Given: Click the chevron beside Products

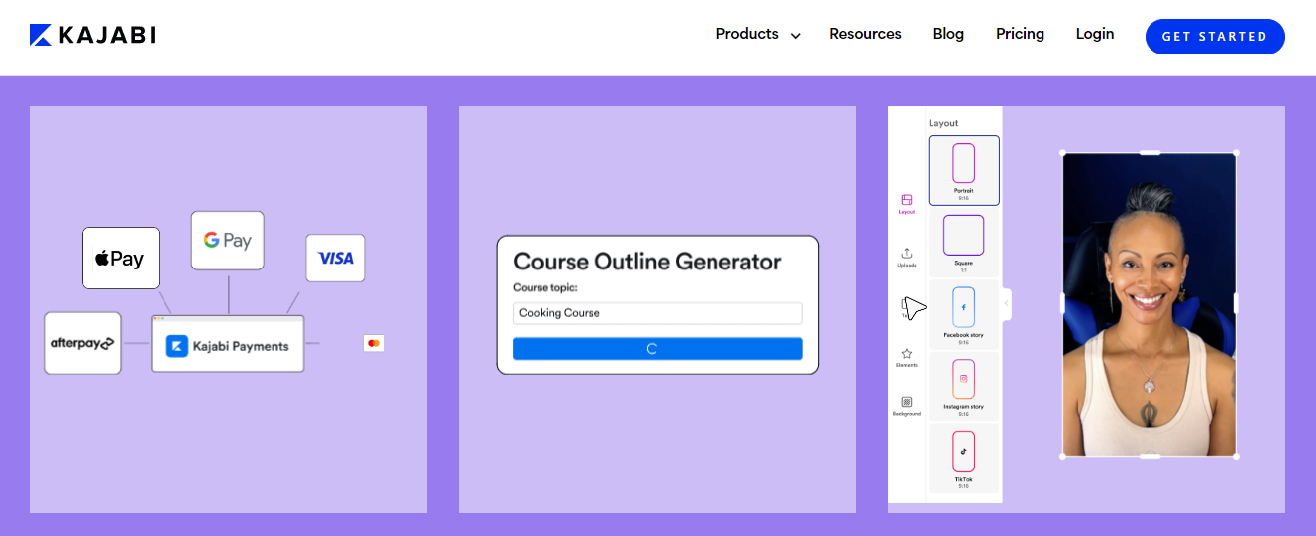Looking at the screenshot, I should (x=795, y=36).
